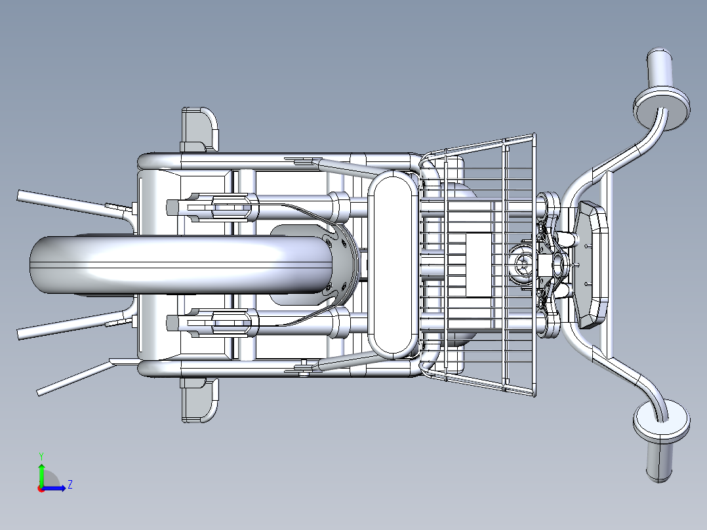Click the blue Z axis arrow of triad

point(54,488)
